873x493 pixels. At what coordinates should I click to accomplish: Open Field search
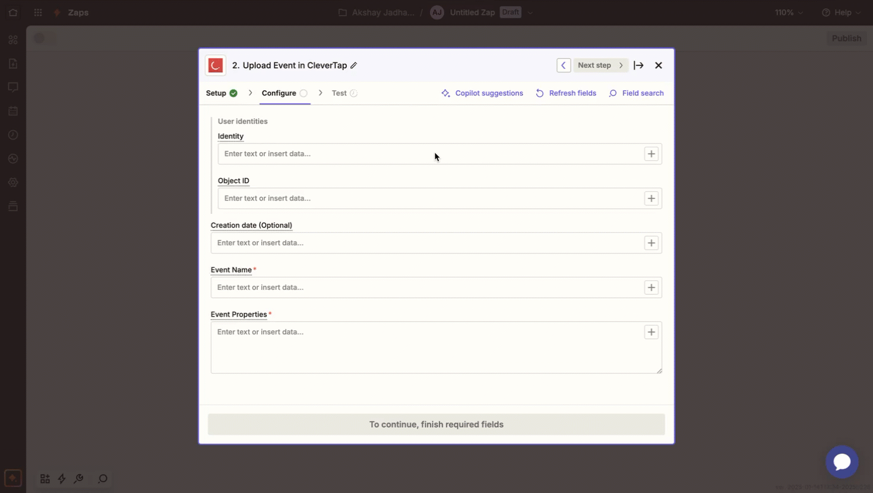point(636,93)
